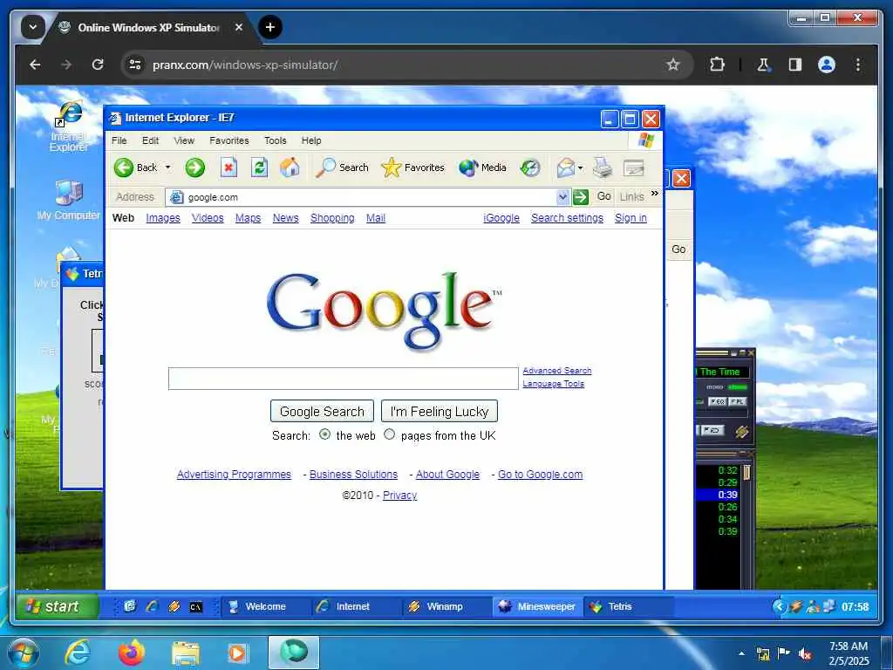Click the Stop loading icon in IE toolbar
The image size is (893, 670).
[x=228, y=167]
